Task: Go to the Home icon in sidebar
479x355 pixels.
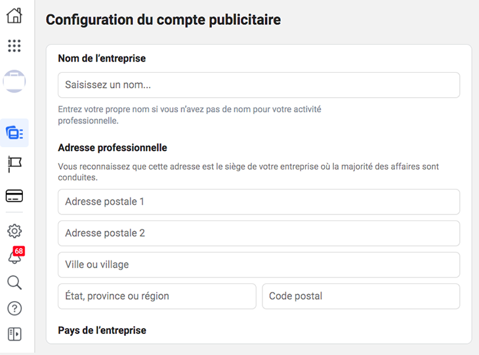Action: coord(14,16)
